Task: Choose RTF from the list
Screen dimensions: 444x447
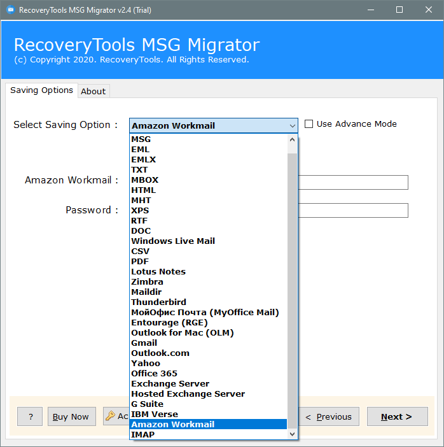Action: click(209, 221)
